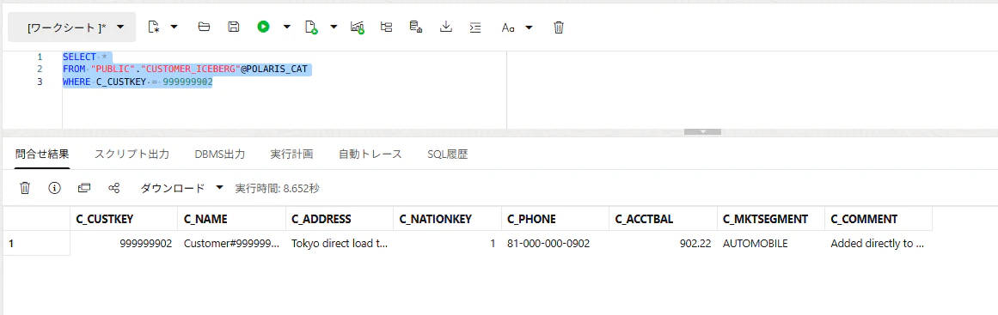The height and width of the screenshot is (315, 998).
Task: Switch to the SQL履歴 tab
Action: pyautogui.click(x=448, y=154)
